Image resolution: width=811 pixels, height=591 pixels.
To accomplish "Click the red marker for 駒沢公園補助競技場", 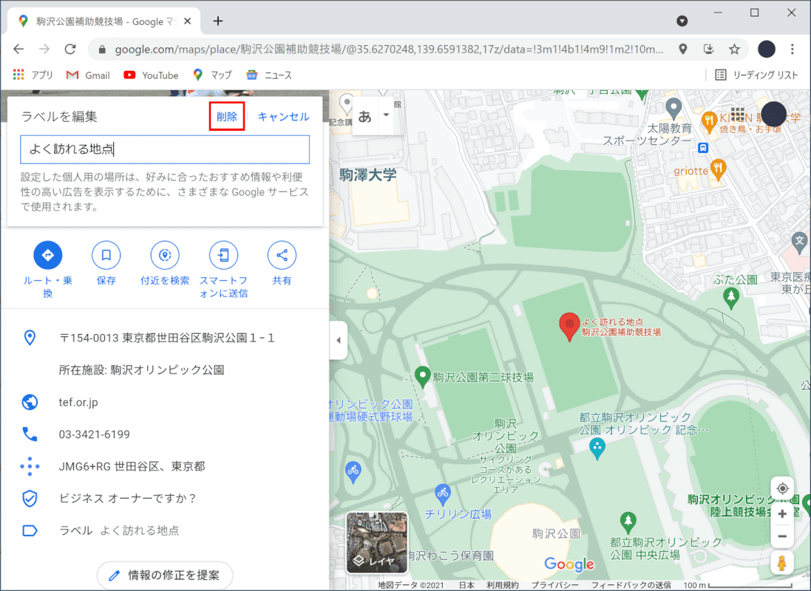I will [569, 327].
